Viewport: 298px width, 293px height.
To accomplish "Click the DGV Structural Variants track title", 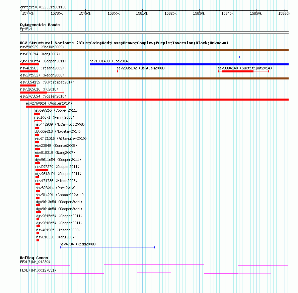I will (124, 43).
